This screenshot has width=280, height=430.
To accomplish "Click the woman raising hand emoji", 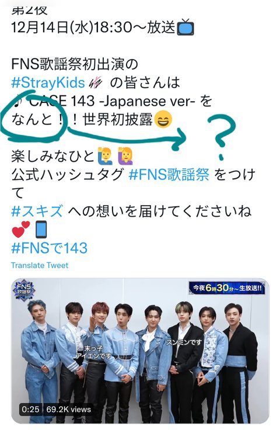I will [125, 156].
